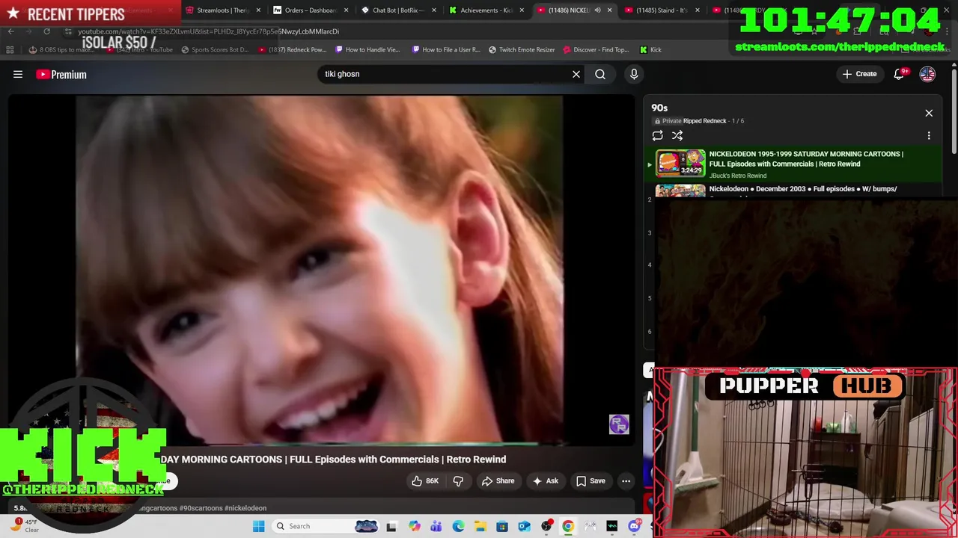The height and width of the screenshot is (538, 958).
Task: Open the 'How to Handle Vie...' bookmark
Action: point(368,50)
